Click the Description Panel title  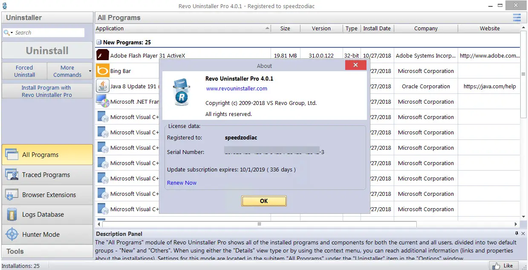119,234
